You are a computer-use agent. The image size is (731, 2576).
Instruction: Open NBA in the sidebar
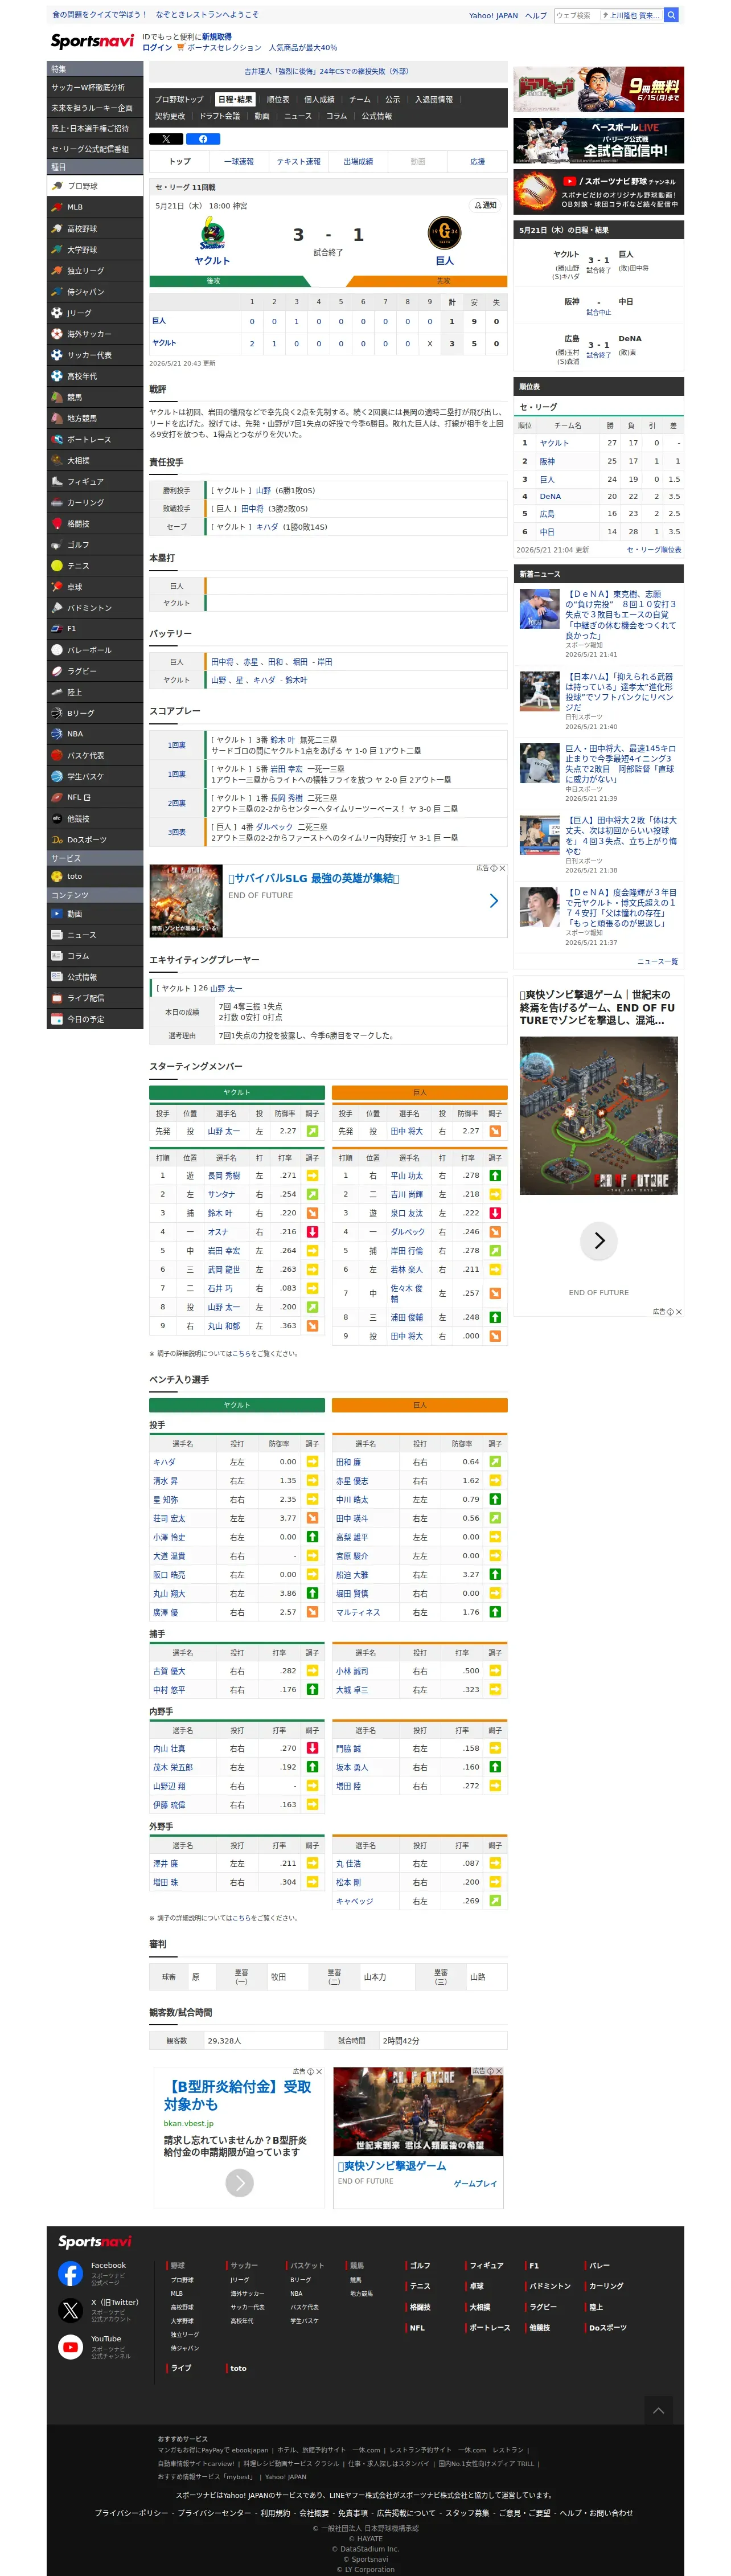pos(95,734)
